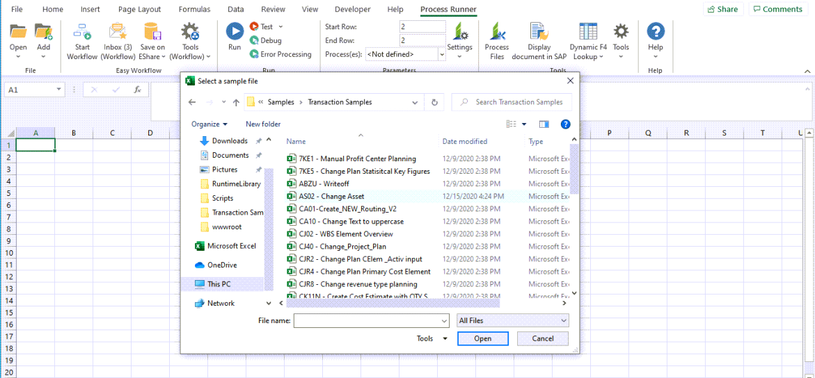Click the Debug icon in Run group

255,41
